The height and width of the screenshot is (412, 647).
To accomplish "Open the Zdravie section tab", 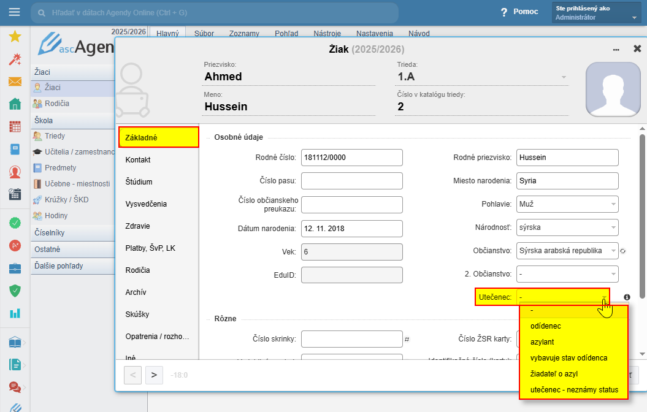I will point(137,226).
